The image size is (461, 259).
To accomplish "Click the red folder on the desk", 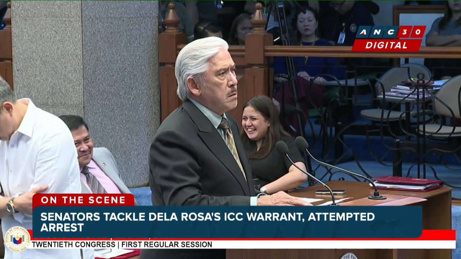I will (x=407, y=183).
